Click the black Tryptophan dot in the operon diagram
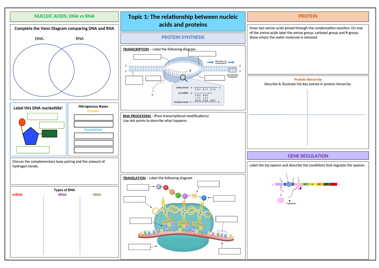The width and height of the screenshot is (379, 268). click(290, 201)
